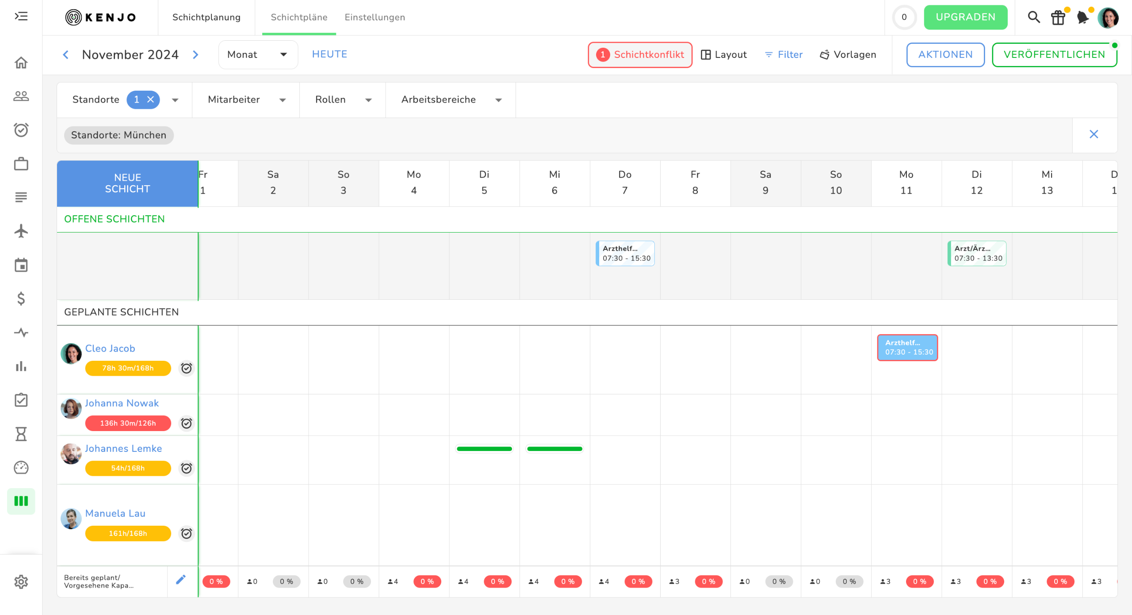Click pencil icon to edit planned capacity

180,580
